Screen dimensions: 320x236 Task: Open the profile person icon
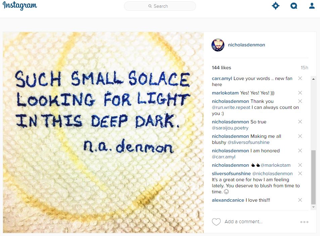click(312, 6)
